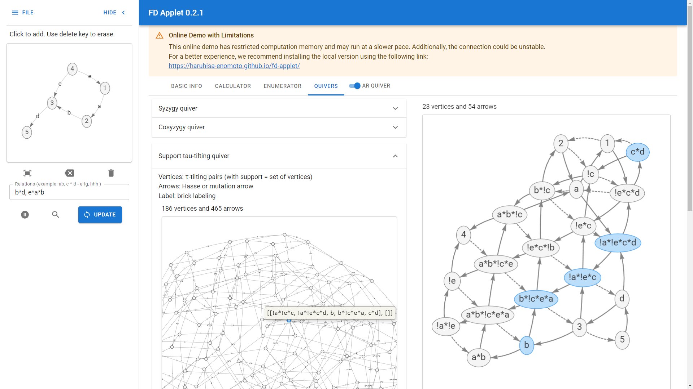Image resolution: width=693 pixels, height=389 pixels.
Task: Click the fit-to-screen icon under quiver editor
Action: pos(27,173)
